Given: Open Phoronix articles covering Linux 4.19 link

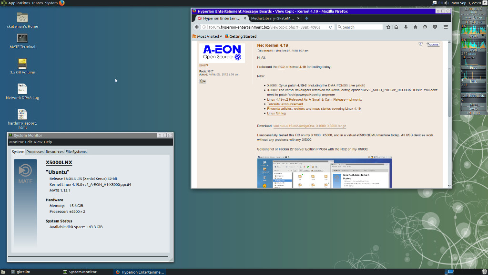Looking at the screenshot, I should (314, 109).
